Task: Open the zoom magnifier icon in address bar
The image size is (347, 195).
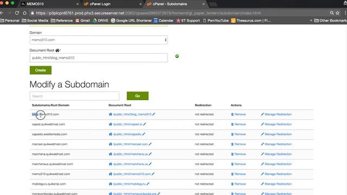Action: (332, 13)
